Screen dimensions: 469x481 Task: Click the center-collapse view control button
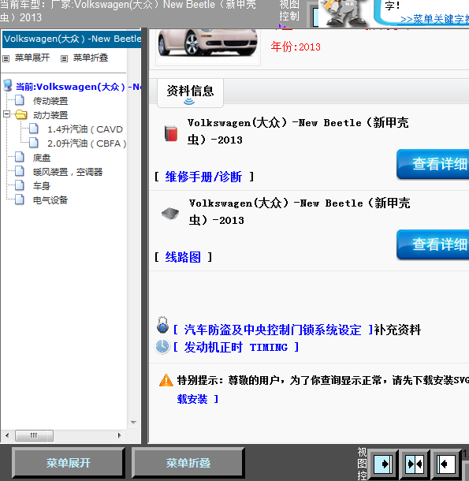pos(415,464)
